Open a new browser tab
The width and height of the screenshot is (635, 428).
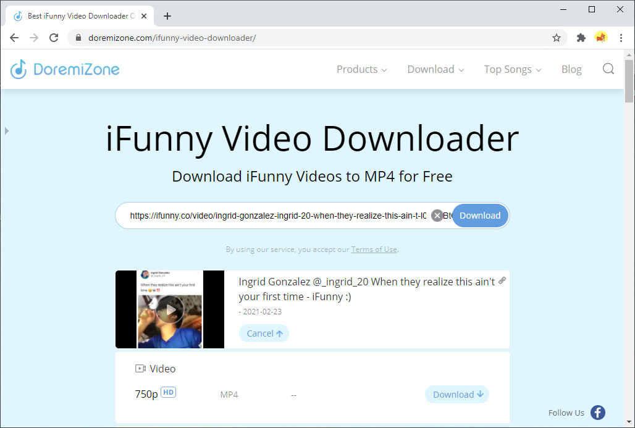point(167,16)
